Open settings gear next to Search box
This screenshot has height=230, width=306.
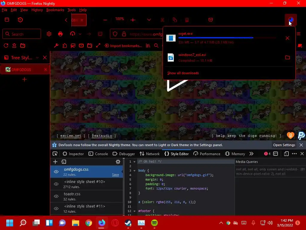(49, 34)
